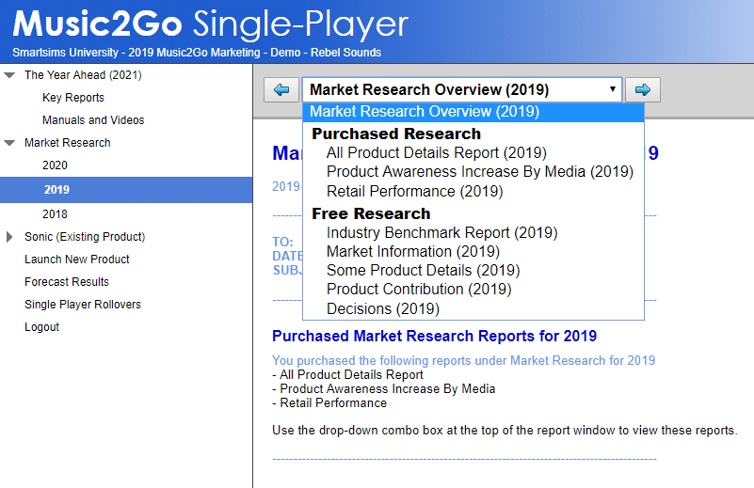Image resolution: width=754 pixels, height=488 pixels.
Task: Click Logout in the sidebar
Action: [41, 327]
